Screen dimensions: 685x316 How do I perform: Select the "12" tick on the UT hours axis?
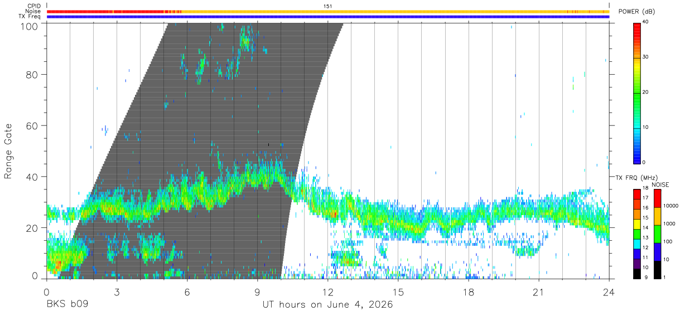point(328,292)
